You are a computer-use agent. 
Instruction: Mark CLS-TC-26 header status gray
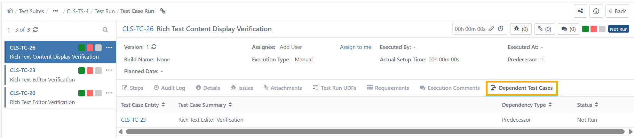(602, 29)
